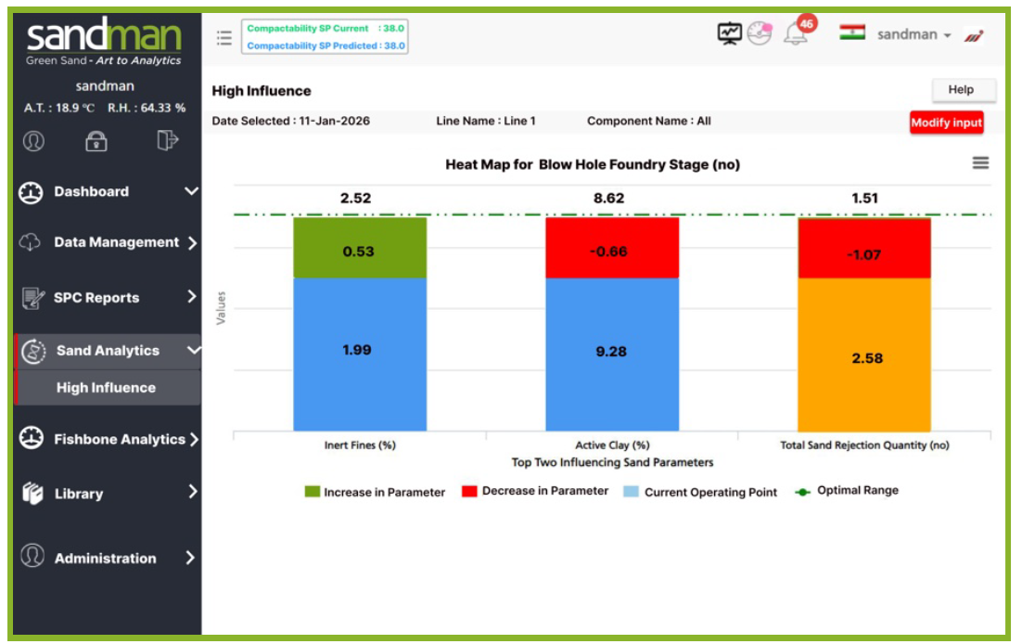Select High Influence submenu item
The width and height of the screenshot is (1022, 644).
pos(108,388)
